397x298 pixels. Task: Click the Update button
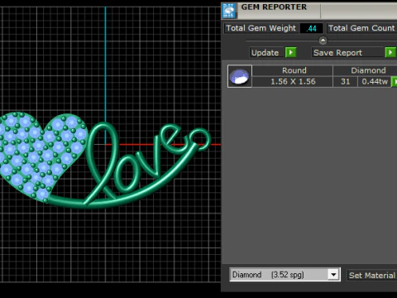tap(265, 52)
